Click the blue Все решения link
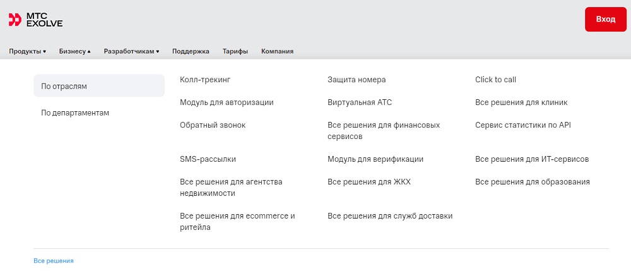This screenshot has height=271, width=631. tap(54, 261)
